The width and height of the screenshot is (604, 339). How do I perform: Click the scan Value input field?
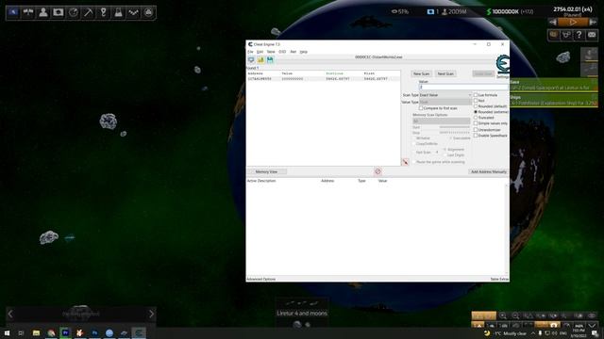pos(463,88)
